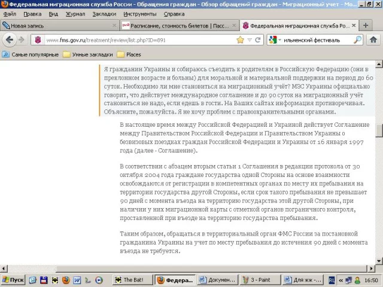The image size is (383, 287).
Task: Click the vertical scrollbar up arrow
Action: pos(379,64)
